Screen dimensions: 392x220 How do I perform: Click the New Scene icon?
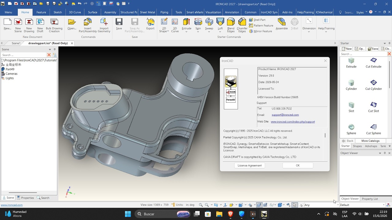pyautogui.click(x=18, y=22)
